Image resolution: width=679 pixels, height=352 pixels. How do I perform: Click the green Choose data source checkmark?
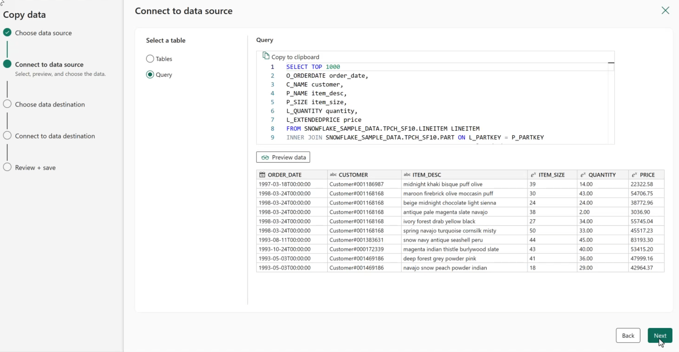pos(7,33)
